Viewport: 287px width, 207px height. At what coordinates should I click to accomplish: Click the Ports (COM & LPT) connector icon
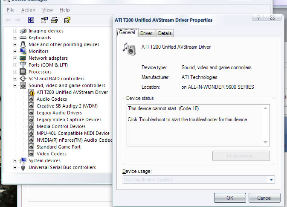(x=23, y=65)
